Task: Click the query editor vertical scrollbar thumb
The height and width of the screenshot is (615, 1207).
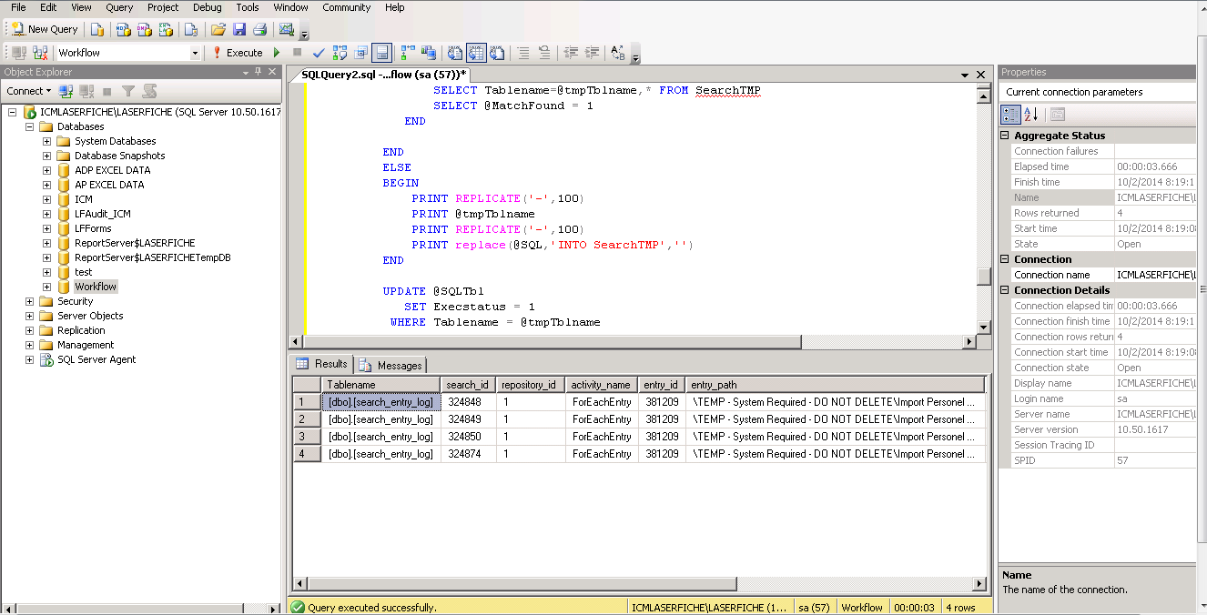Action: [x=983, y=276]
